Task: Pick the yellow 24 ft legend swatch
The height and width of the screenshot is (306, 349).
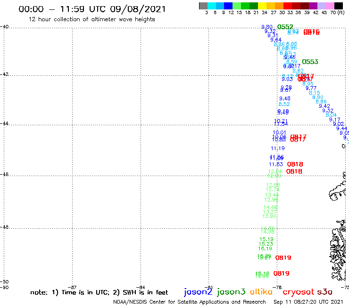Action: pyautogui.click(x=262, y=6)
